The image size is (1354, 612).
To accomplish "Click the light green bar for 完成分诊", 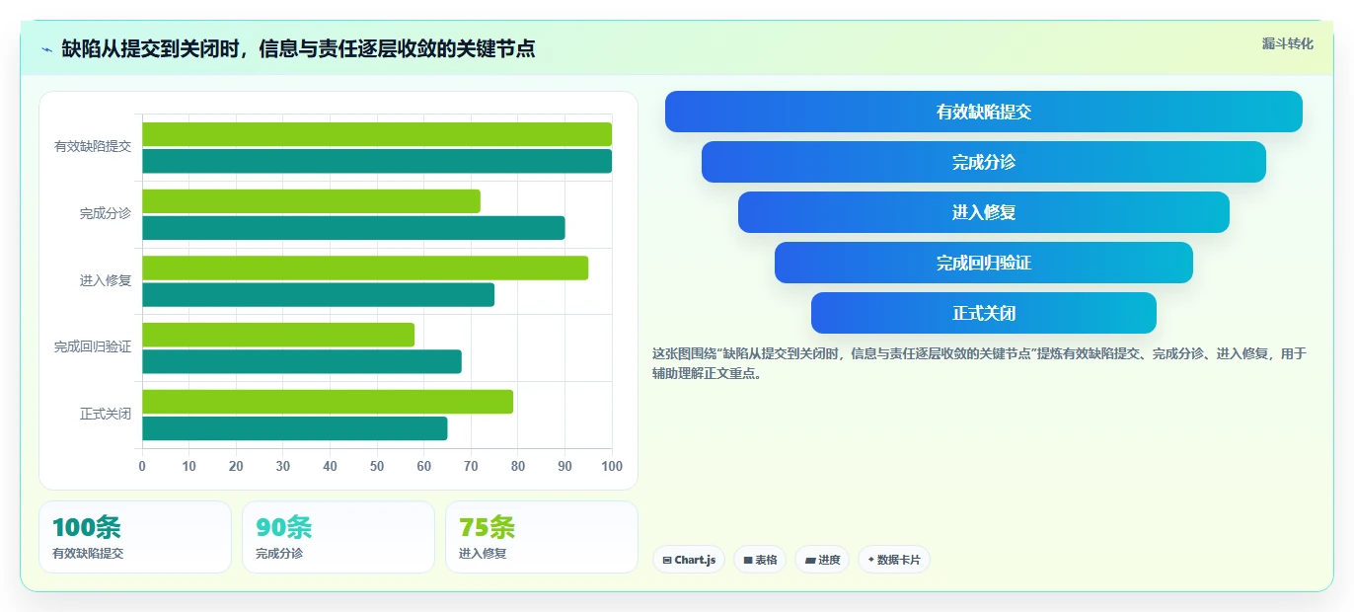I will click(x=311, y=201).
